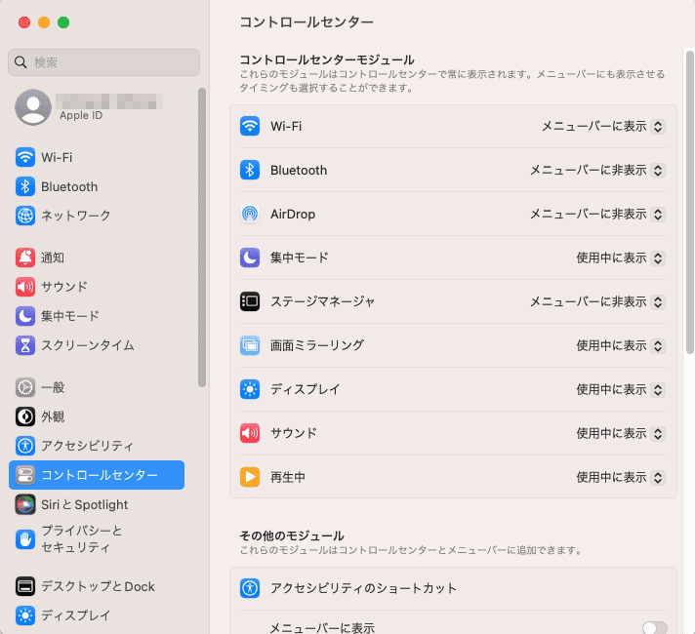Click the main pane vertical scrollbar

coord(690,202)
